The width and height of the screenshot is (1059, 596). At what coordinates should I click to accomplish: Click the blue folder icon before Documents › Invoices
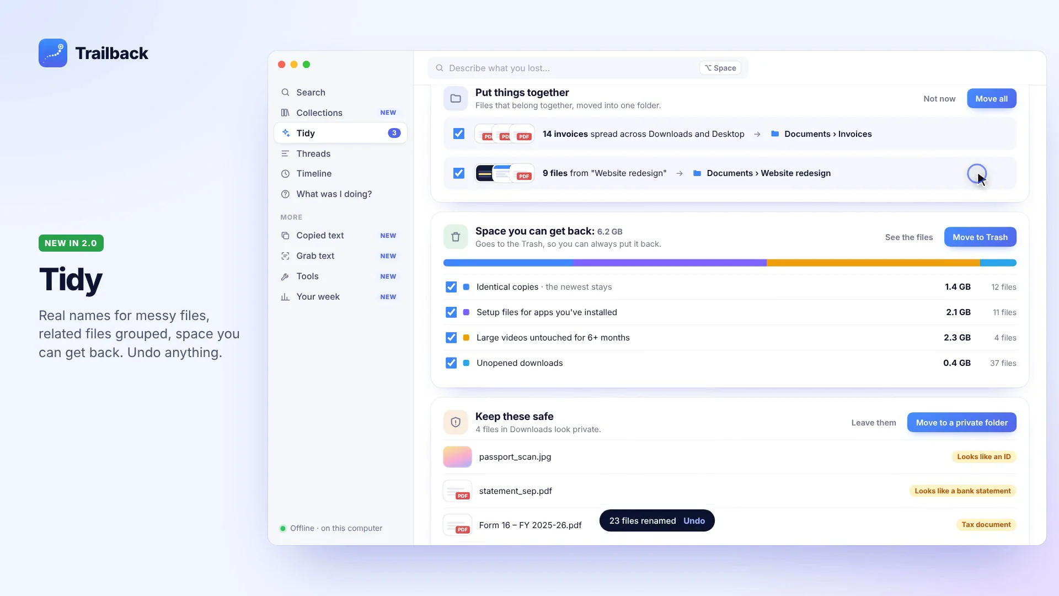(x=775, y=134)
